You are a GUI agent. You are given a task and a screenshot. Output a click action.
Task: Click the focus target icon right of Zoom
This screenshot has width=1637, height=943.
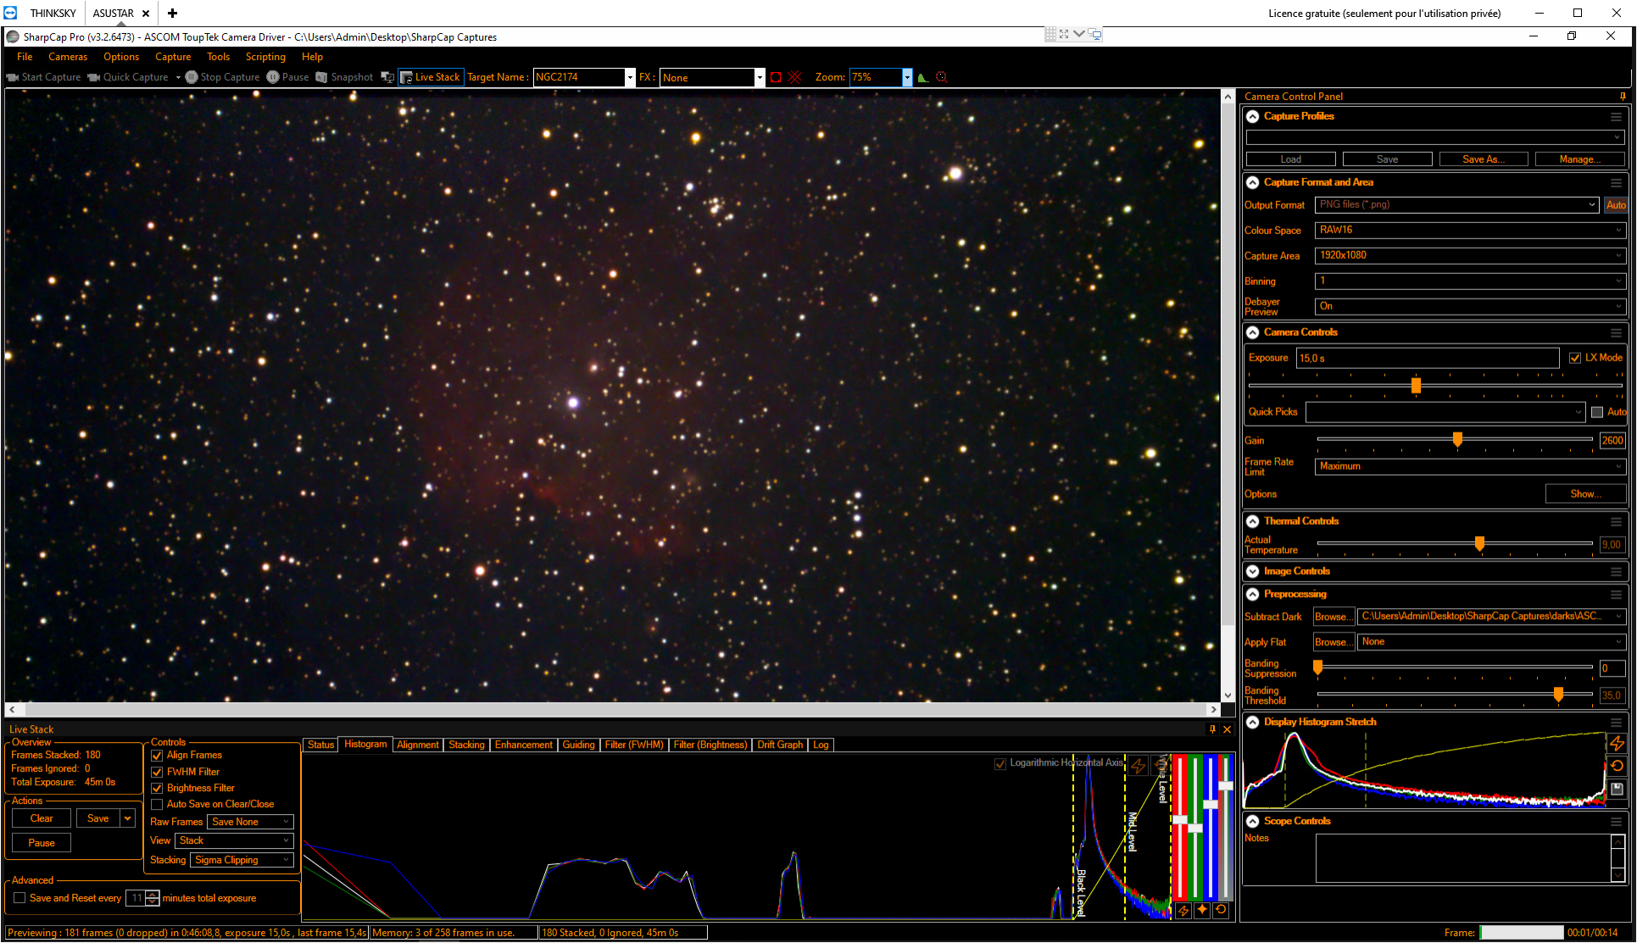click(941, 77)
